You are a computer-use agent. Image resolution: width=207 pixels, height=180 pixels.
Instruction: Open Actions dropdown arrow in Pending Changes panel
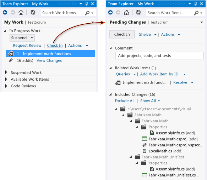(179, 35)
